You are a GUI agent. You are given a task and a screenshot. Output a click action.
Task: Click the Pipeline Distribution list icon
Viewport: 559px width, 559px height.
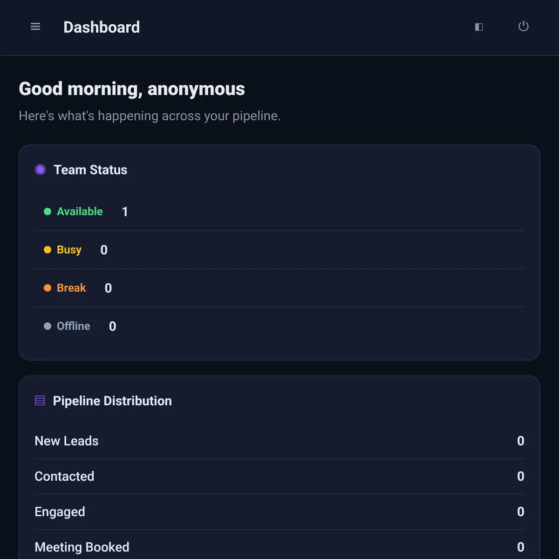(40, 401)
